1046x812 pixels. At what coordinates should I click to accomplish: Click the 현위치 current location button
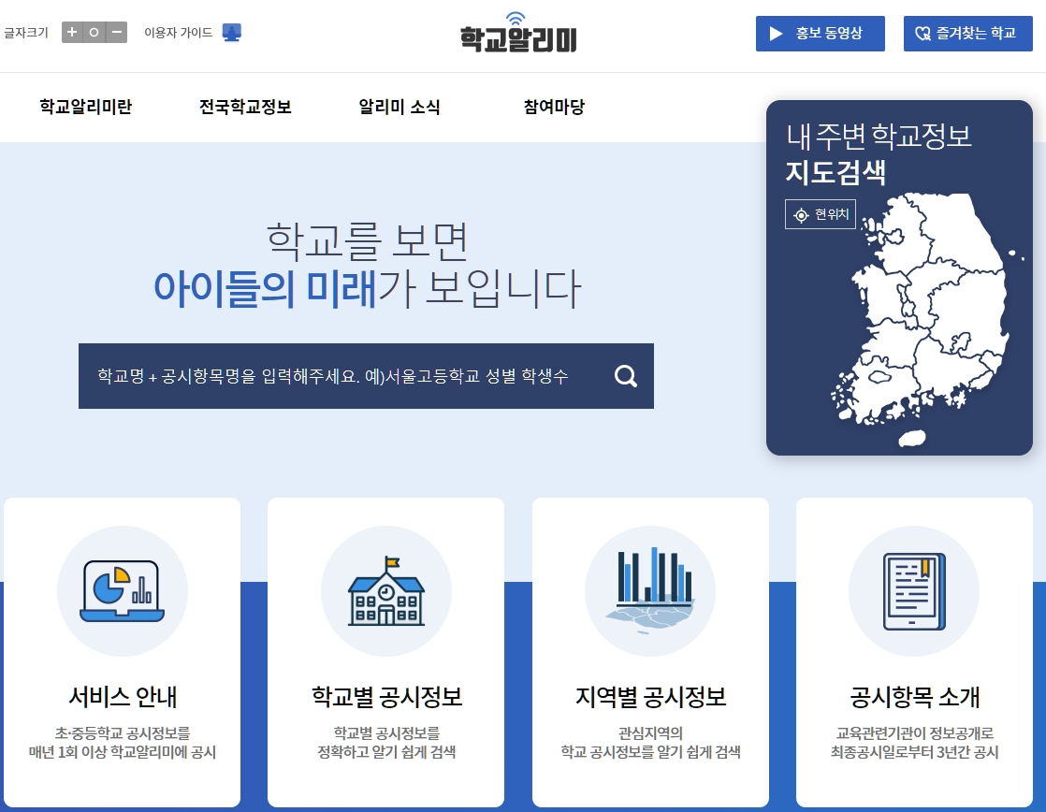click(821, 214)
